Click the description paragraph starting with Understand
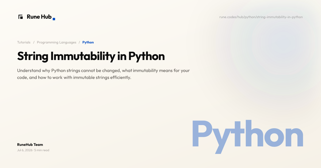The image size is (321, 168). tap(103, 74)
